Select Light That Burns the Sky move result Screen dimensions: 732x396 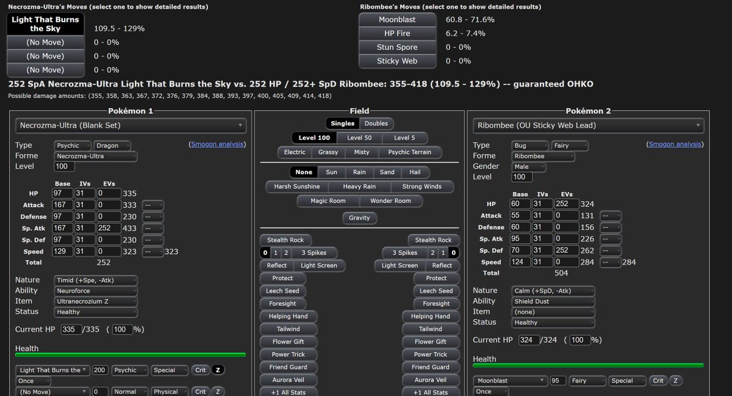(45, 24)
